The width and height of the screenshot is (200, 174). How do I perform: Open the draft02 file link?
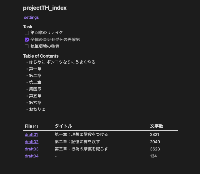point(31,142)
